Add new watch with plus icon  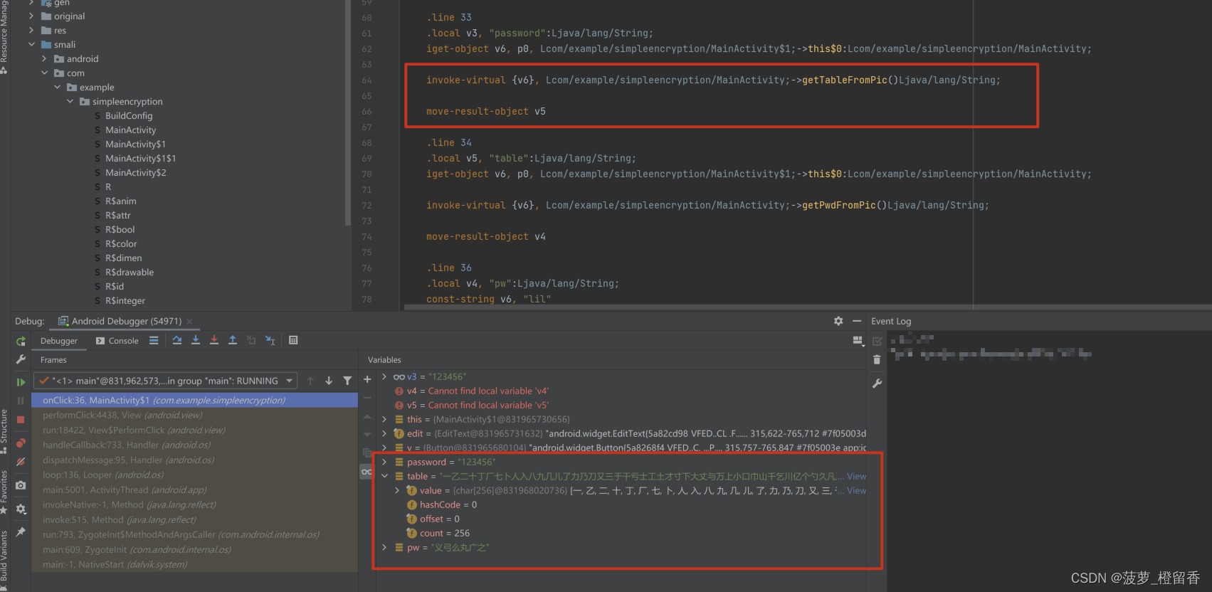[367, 380]
